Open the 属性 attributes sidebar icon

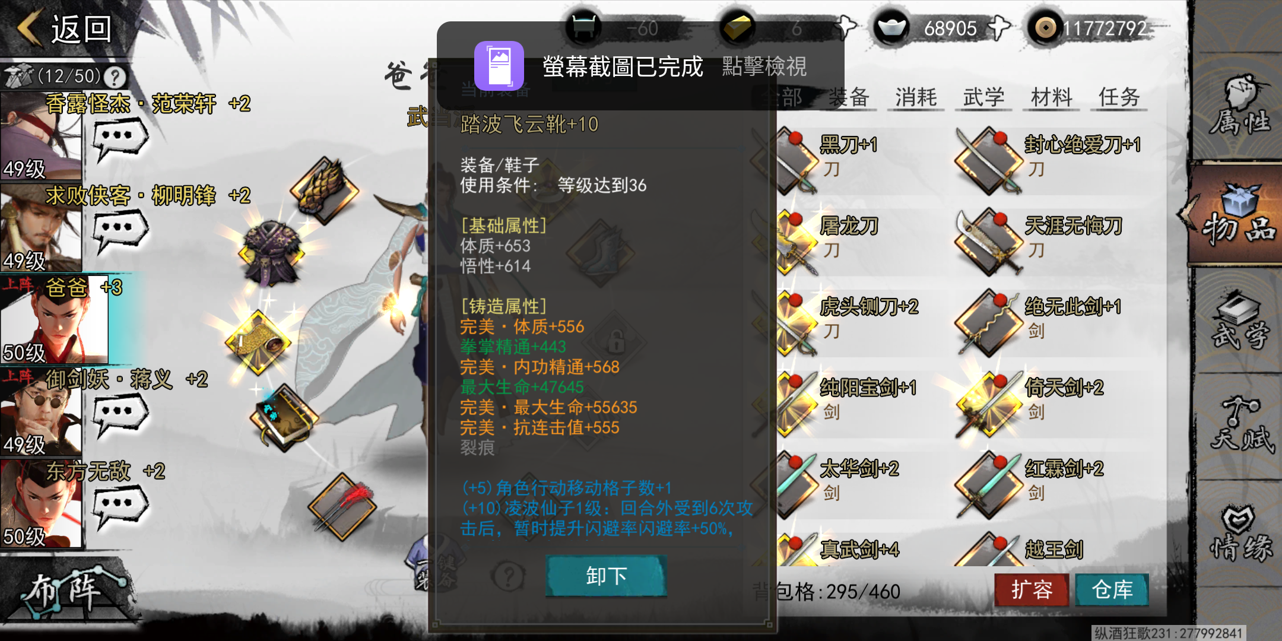pos(1239,107)
